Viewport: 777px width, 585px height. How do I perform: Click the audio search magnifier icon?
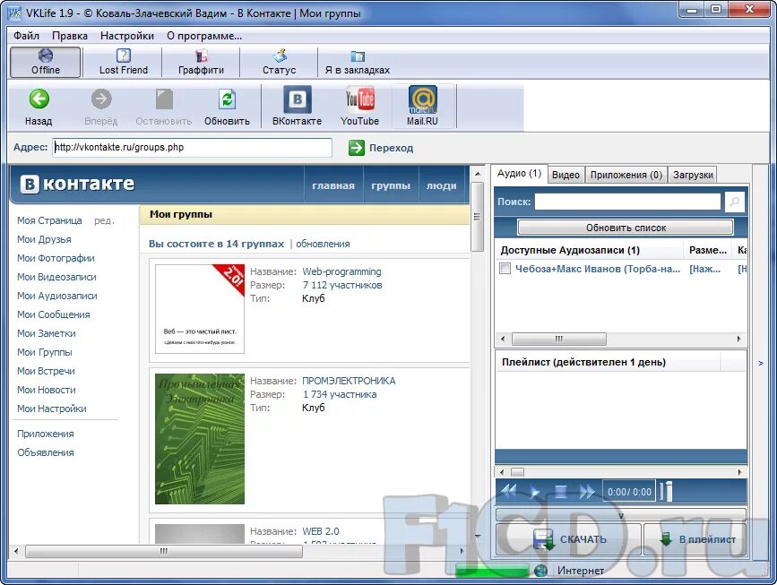(735, 202)
